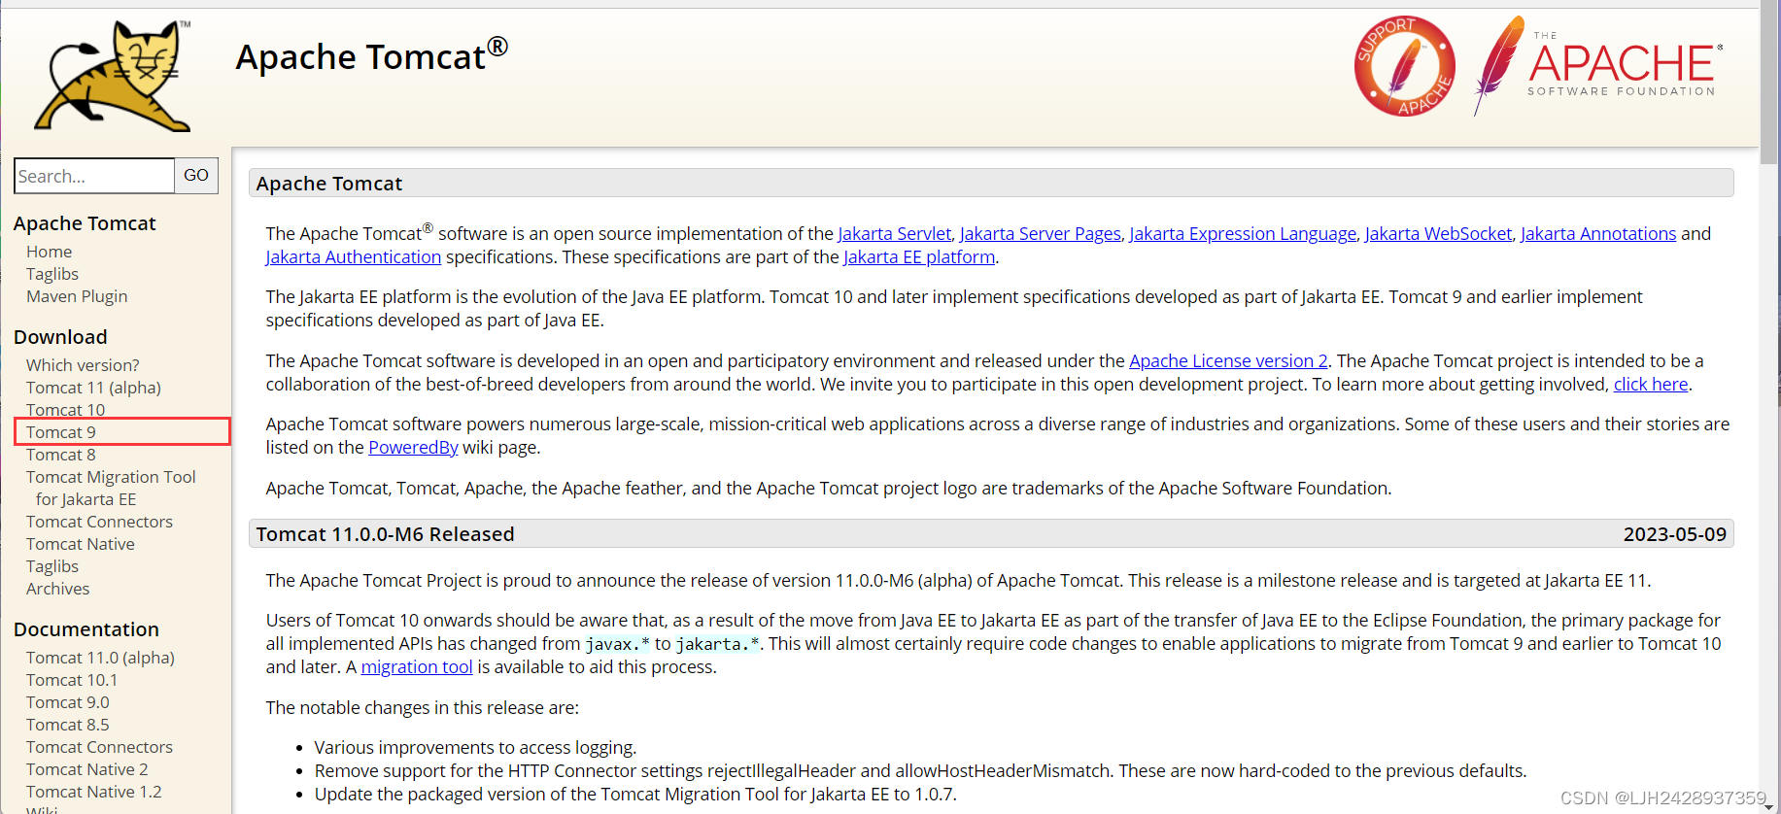Click the 'click here' involvement link
The width and height of the screenshot is (1781, 814).
[x=1651, y=384]
